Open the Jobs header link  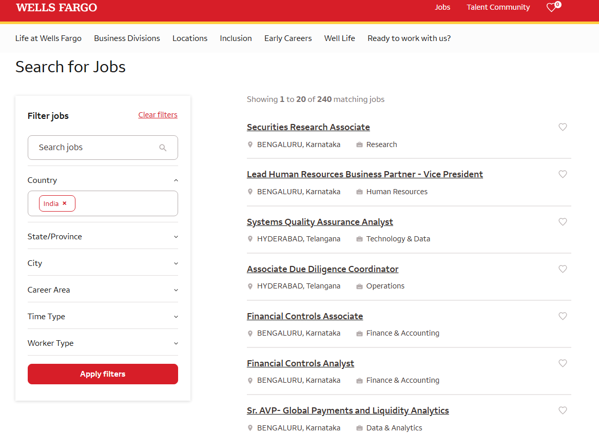(x=442, y=7)
